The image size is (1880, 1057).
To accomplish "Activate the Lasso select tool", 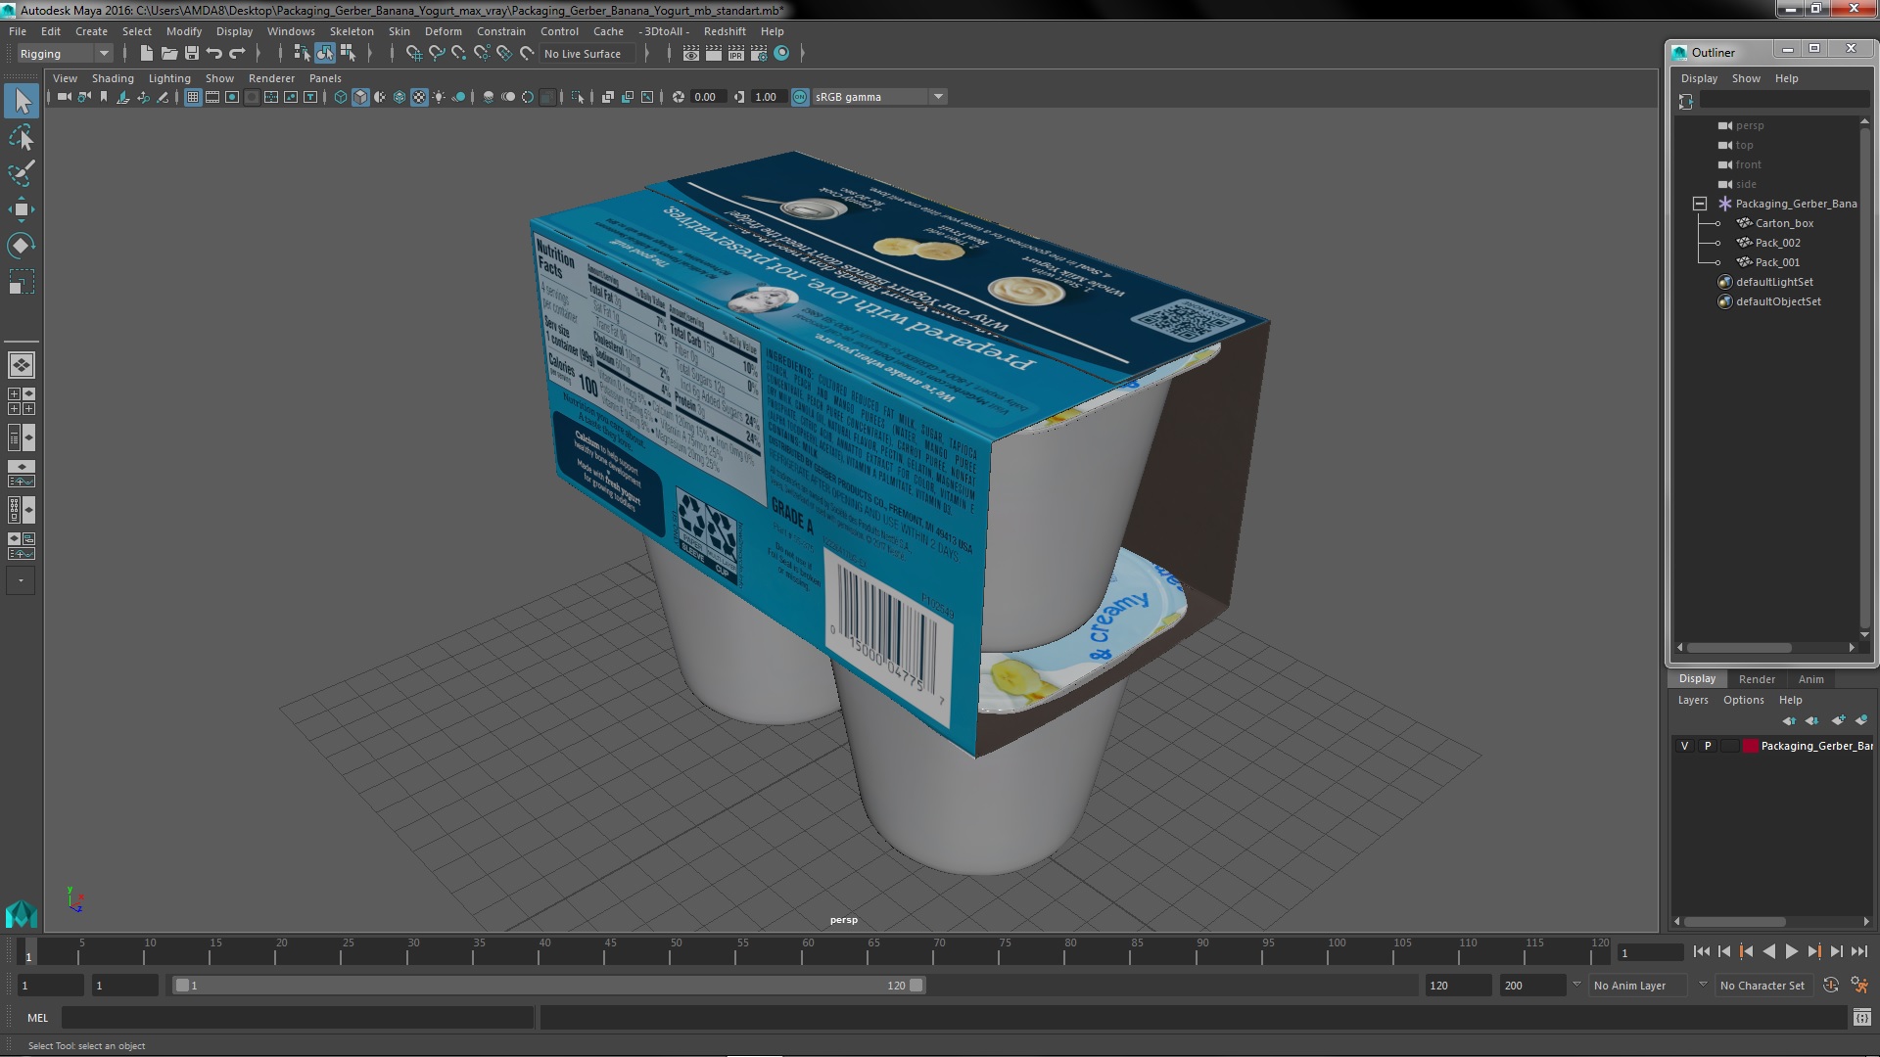I will [22, 138].
